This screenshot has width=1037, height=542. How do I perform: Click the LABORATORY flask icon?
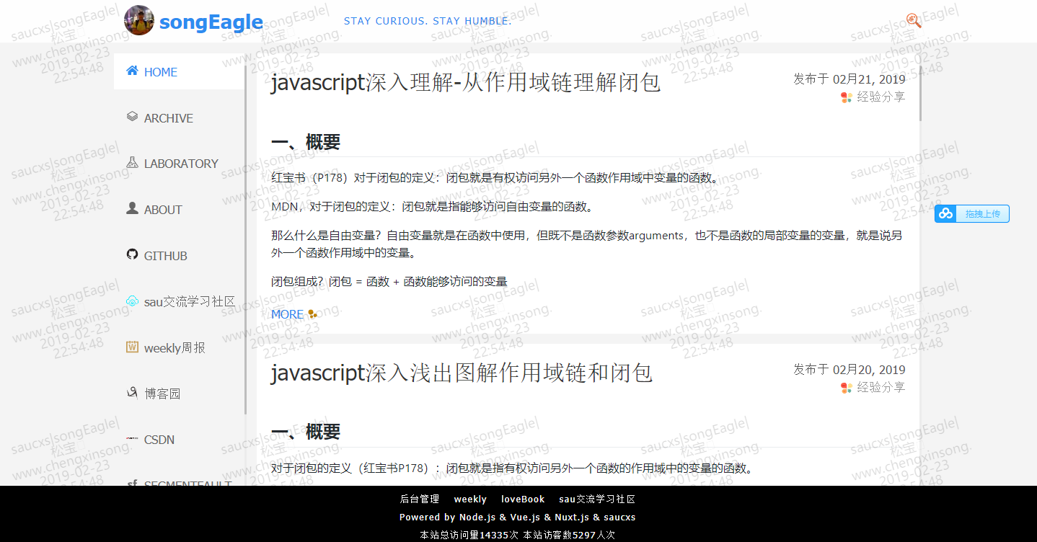tap(132, 163)
